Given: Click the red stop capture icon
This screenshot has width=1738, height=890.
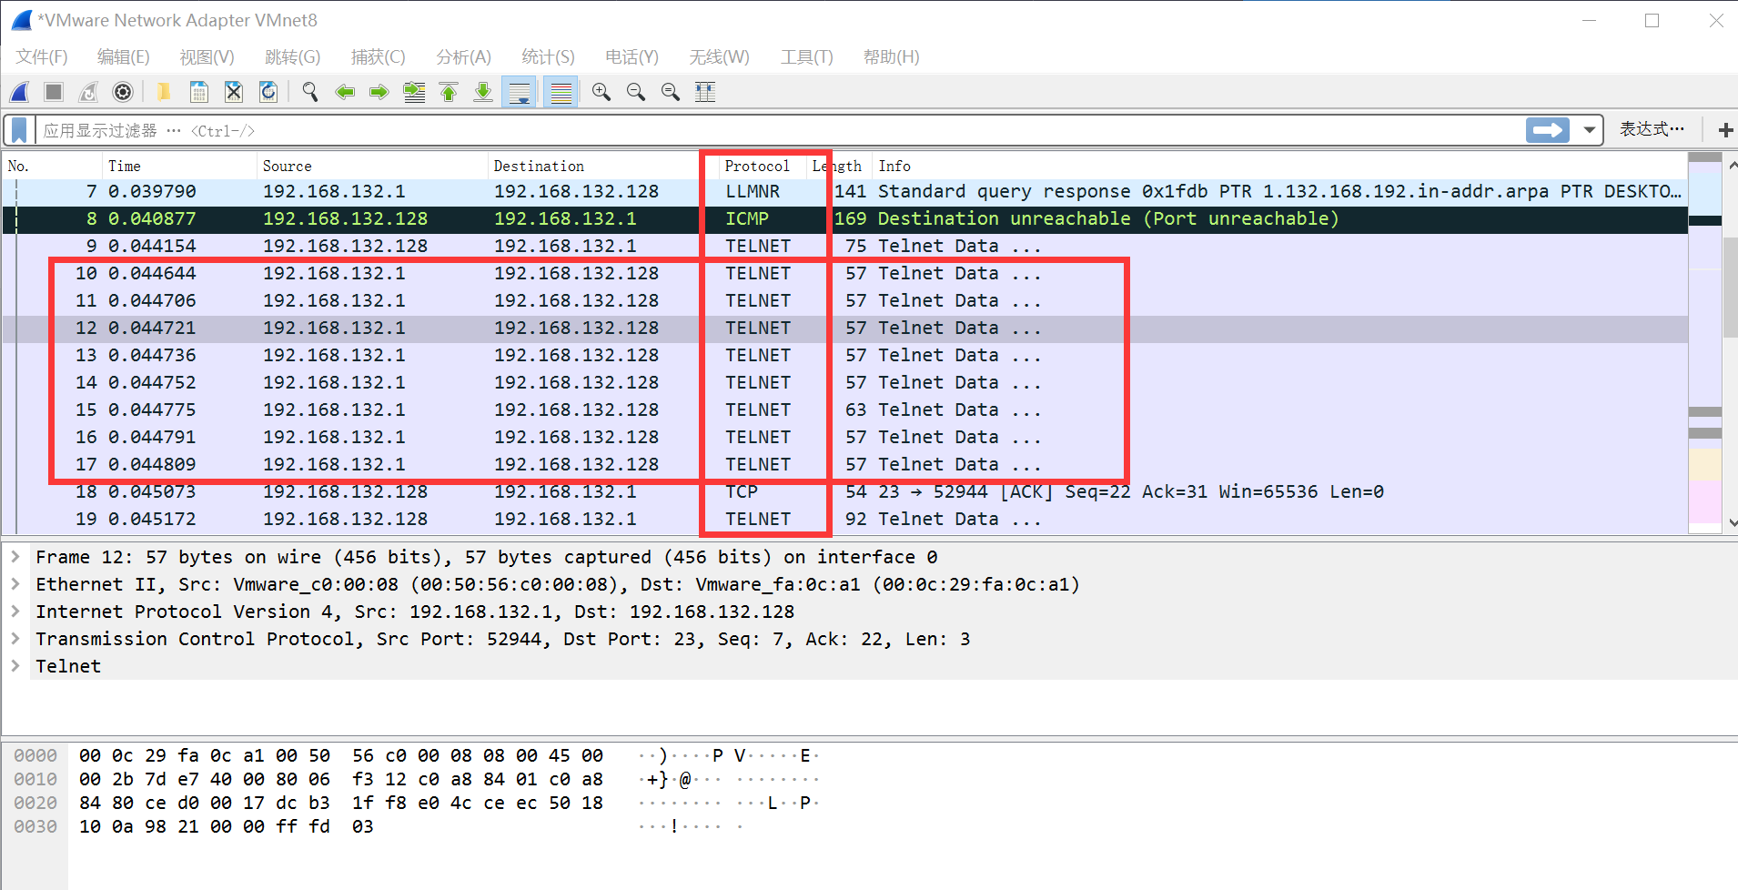Looking at the screenshot, I should 53,91.
